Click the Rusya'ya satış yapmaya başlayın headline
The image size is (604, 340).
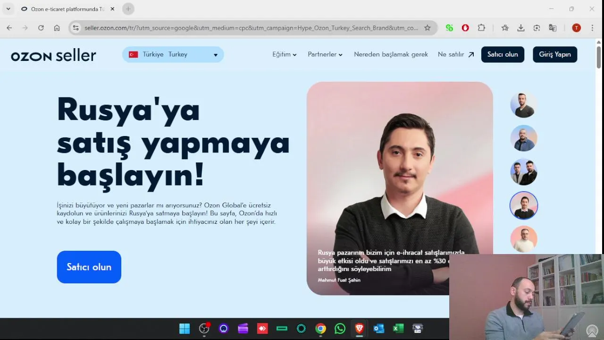coord(173,142)
